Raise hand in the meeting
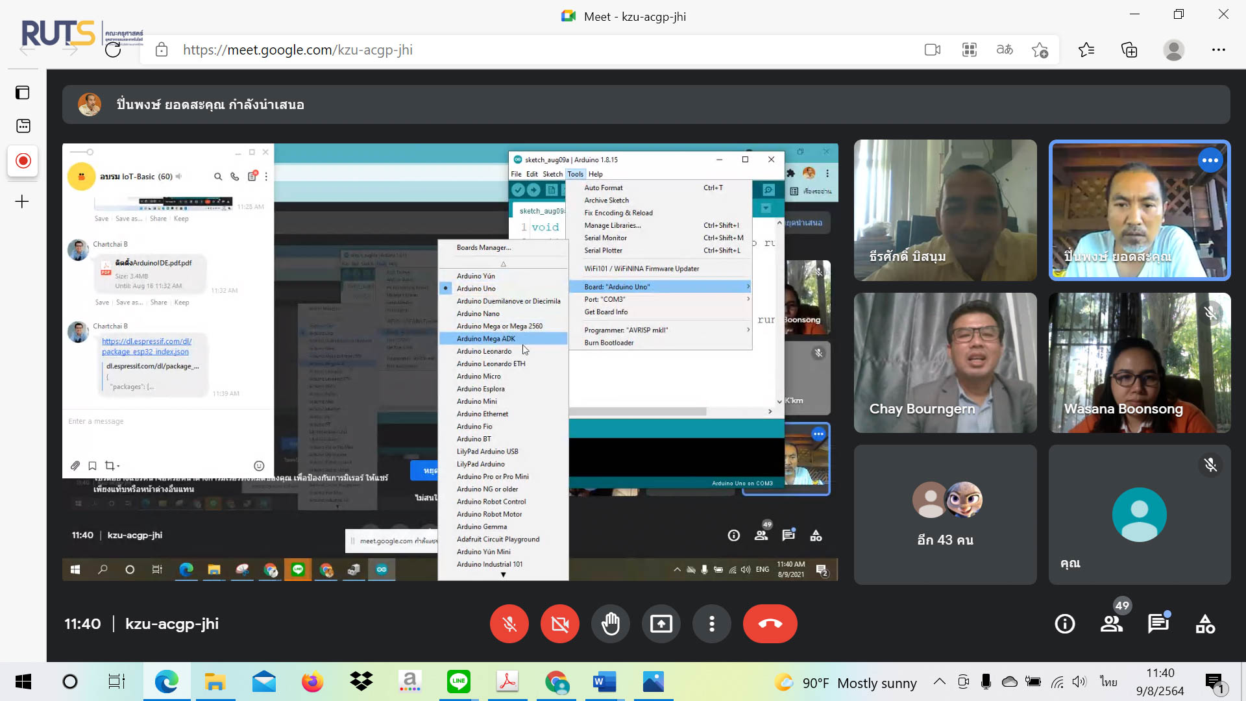Screen dimensions: 1246x701 point(611,624)
